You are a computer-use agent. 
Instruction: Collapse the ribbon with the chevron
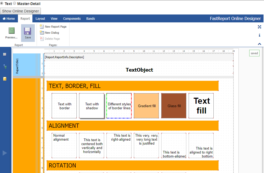point(260,44)
